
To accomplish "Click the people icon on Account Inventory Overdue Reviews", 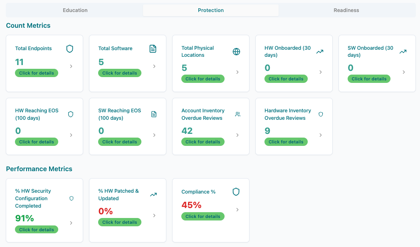I will (237, 114).
